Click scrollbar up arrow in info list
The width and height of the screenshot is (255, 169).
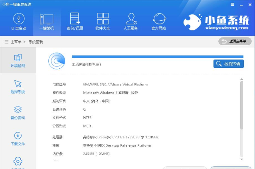pos(242,79)
